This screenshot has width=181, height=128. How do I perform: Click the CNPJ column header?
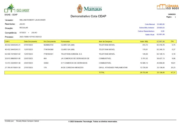(x=7, y=41)
